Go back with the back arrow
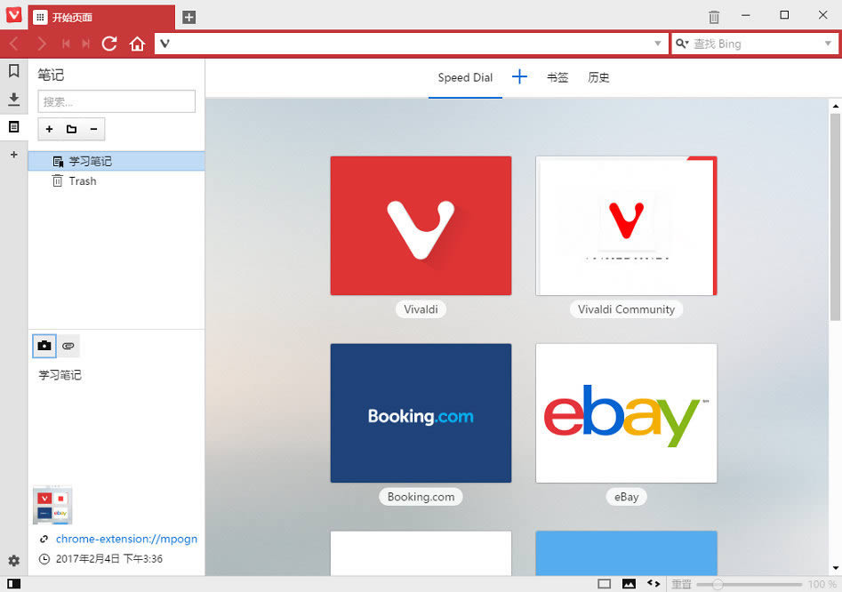This screenshot has height=592, width=842. click(x=14, y=44)
